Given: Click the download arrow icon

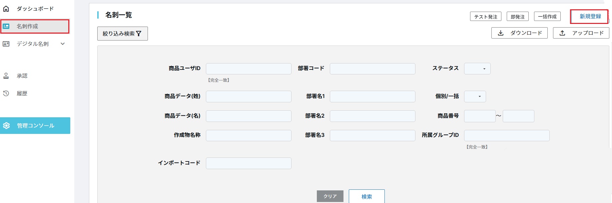Looking at the screenshot, I should tap(500, 33).
